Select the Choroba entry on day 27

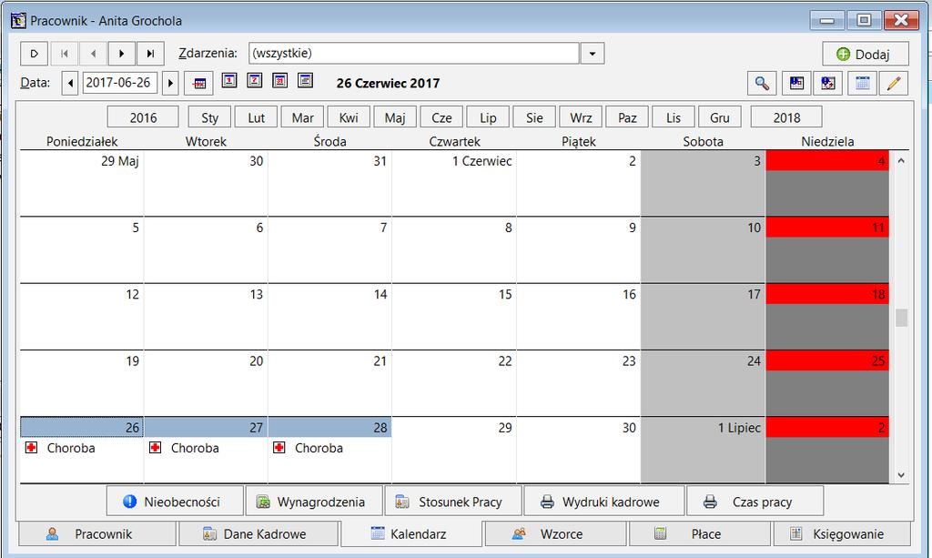[x=195, y=448]
